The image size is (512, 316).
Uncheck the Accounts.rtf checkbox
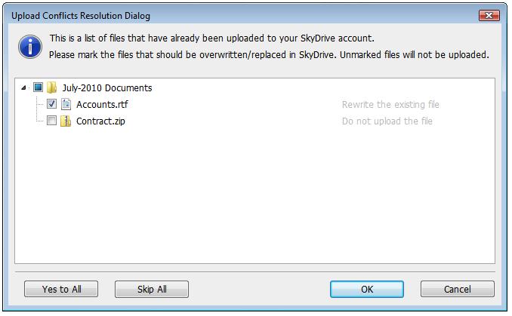point(51,104)
